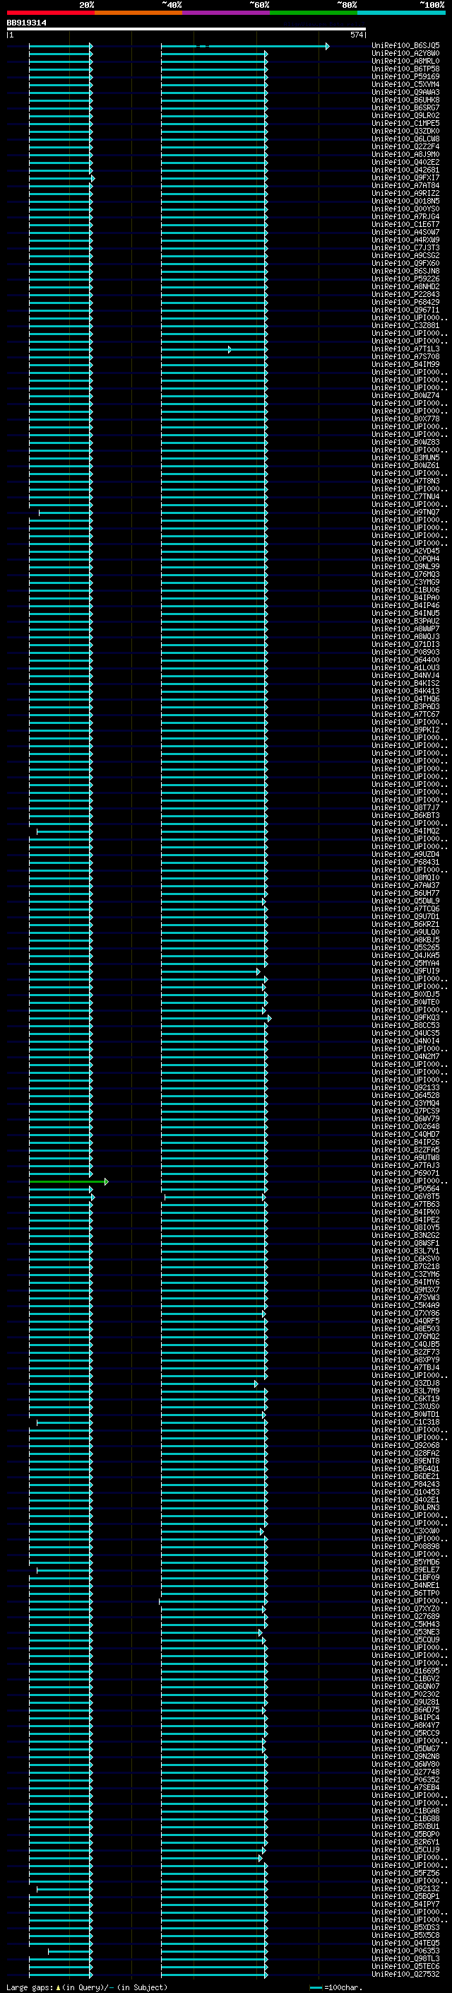Screen dimensions: 452x1993
Task: Select subject label UniRef100_Q9FUI9
Action: click(x=405, y=971)
